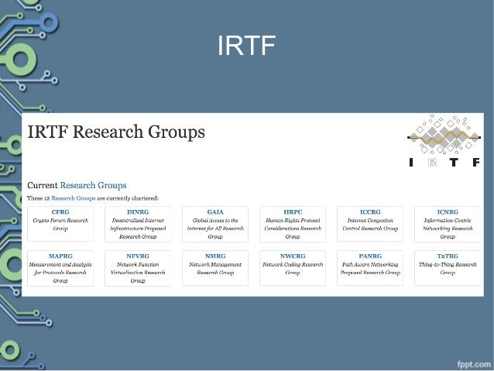Viewport: 494px width, 371px height.
Task: Open the ICCRG research group link
Action: point(370,212)
